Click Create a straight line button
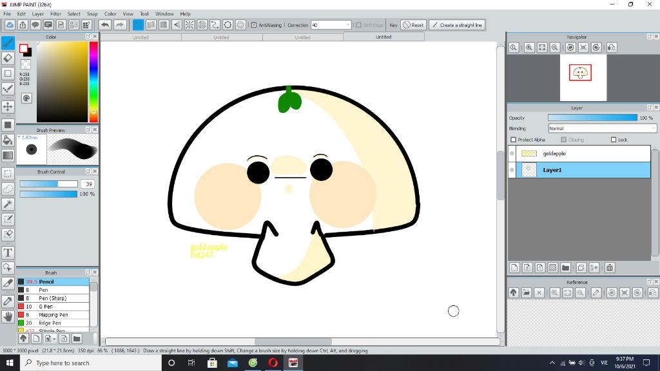This screenshot has height=371, width=660. click(457, 25)
